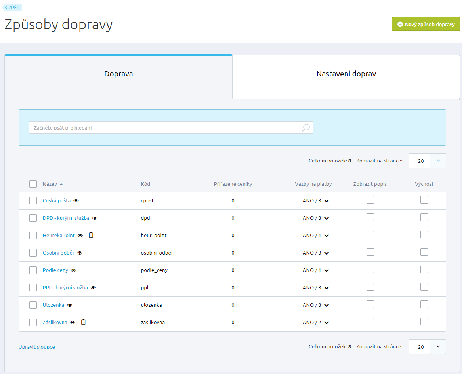This screenshot has height=374, width=462.
Task: Click the Nový způsob dopravy button
Action: coord(426,24)
